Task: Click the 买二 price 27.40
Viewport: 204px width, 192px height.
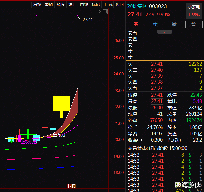Action: [x=157, y=70]
